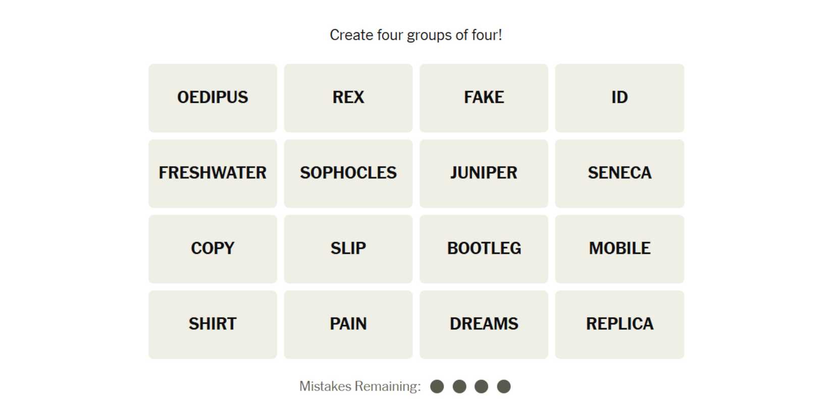Select the COPY word tile
The width and height of the screenshot is (833, 416).
tap(213, 249)
